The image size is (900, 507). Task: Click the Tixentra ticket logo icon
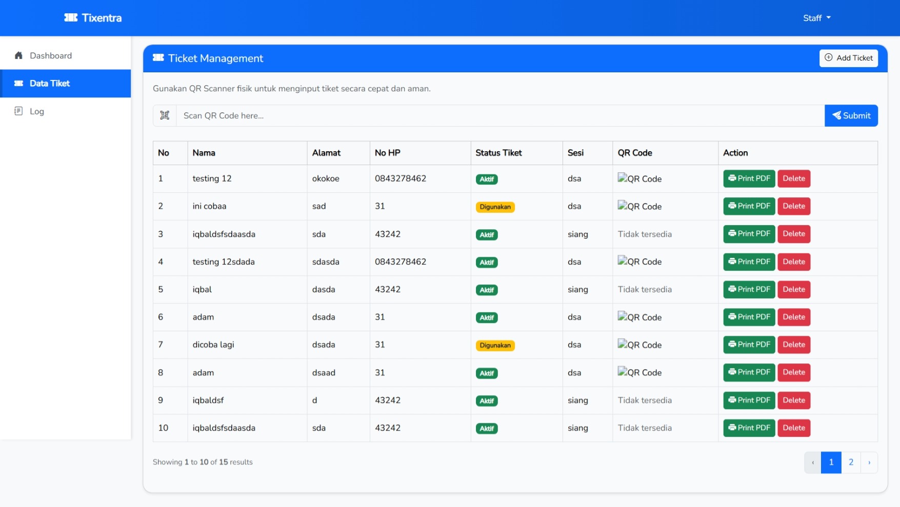(x=71, y=18)
